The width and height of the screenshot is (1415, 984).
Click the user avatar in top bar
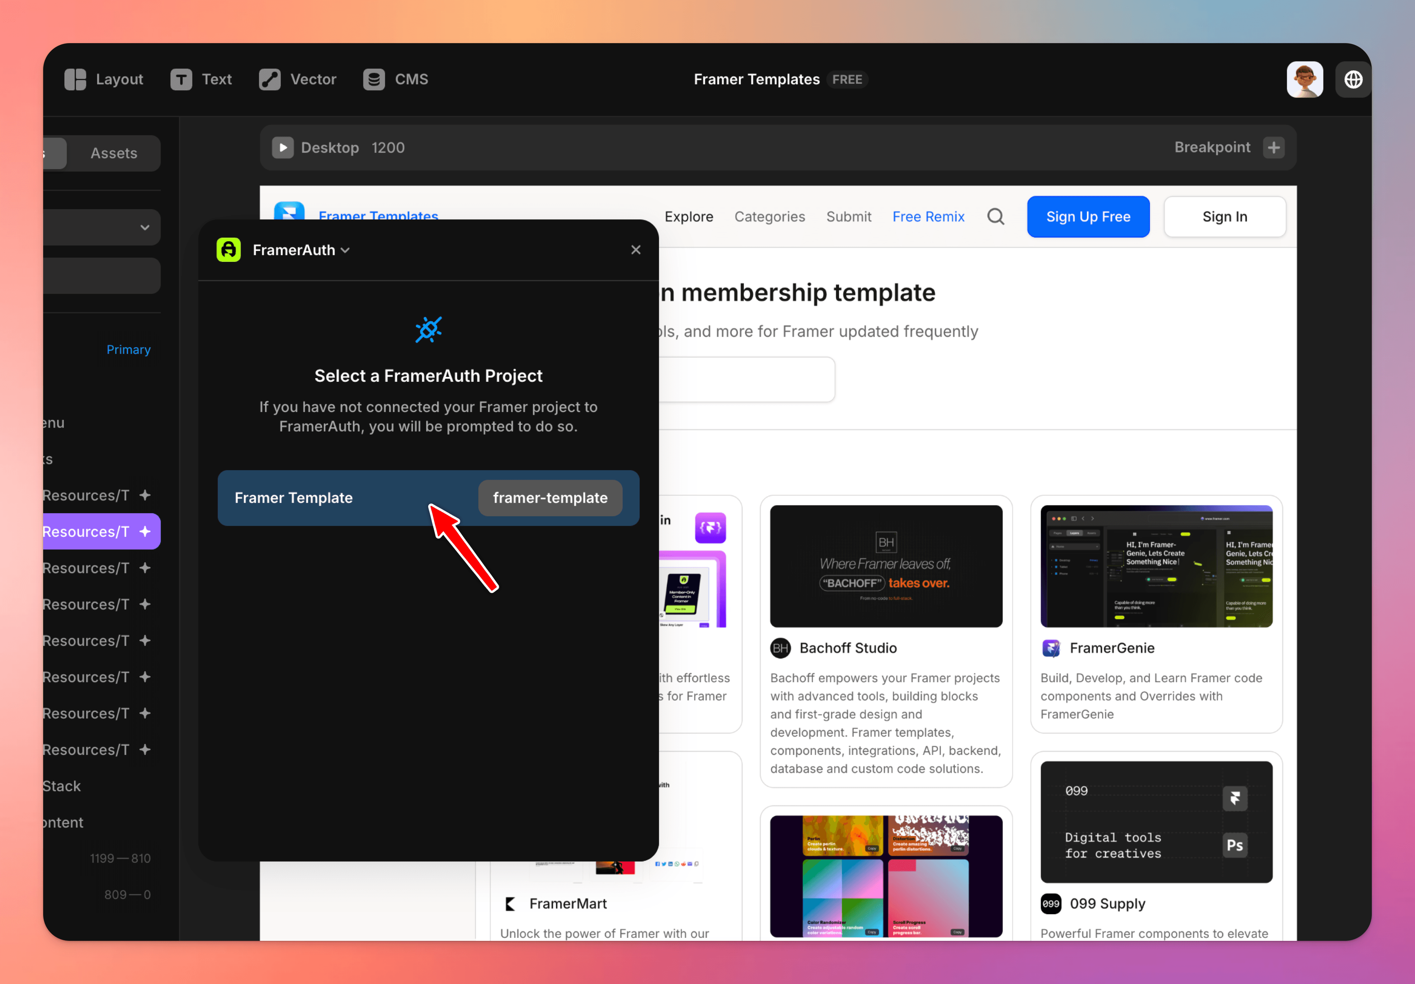pos(1305,79)
